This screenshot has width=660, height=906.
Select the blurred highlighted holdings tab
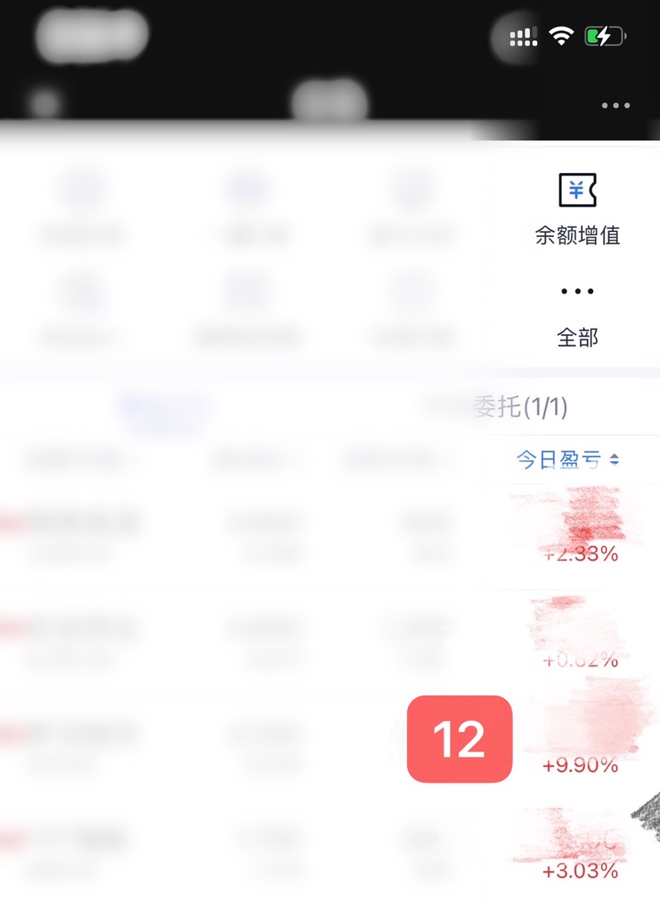165,408
